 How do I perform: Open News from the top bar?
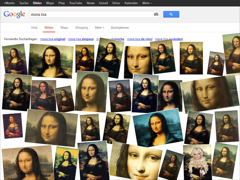(x=91, y=3)
